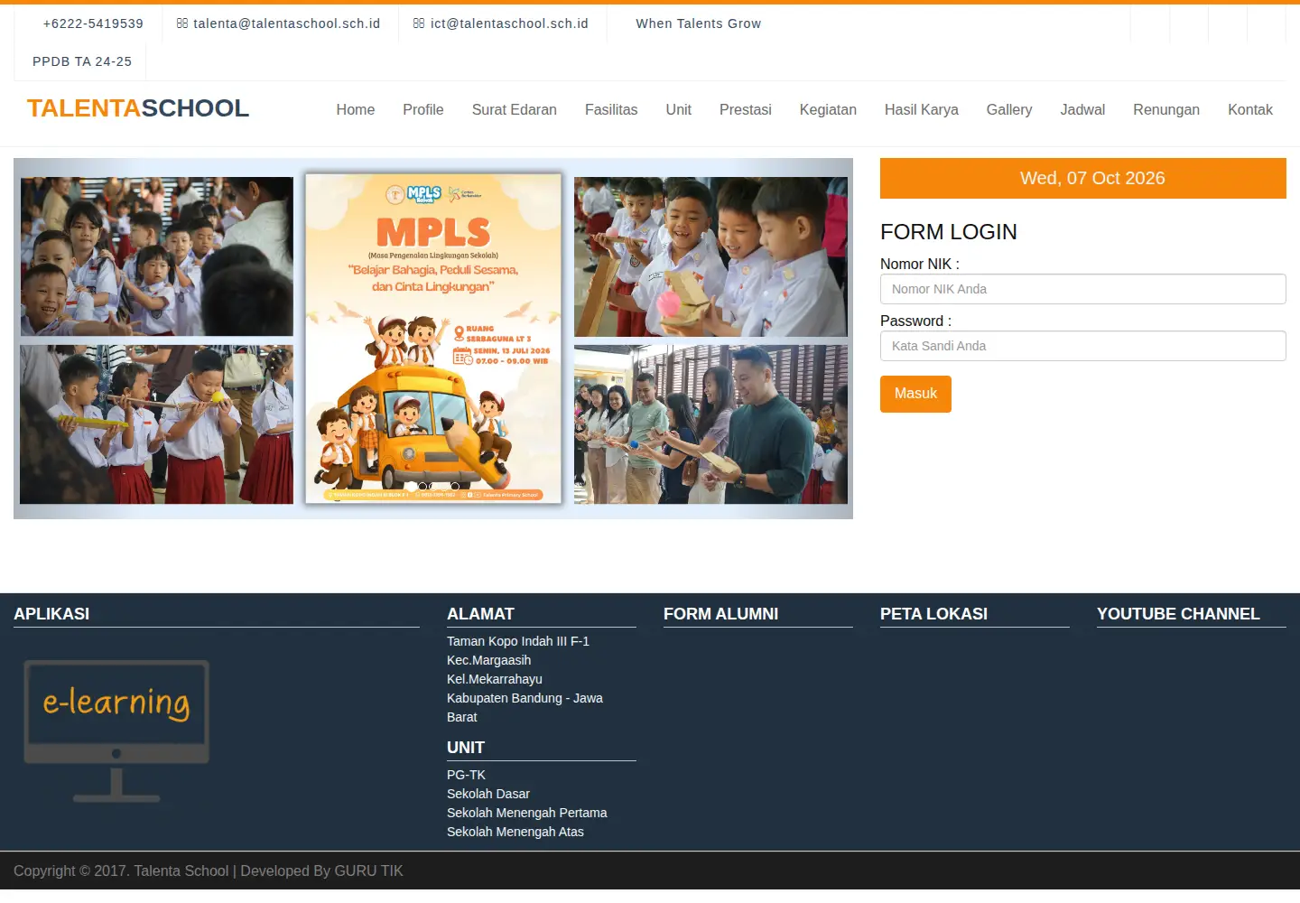This screenshot has width=1300, height=903.
Task: Click the MPLS poster in the slideshow
Action: coord(433,339)
